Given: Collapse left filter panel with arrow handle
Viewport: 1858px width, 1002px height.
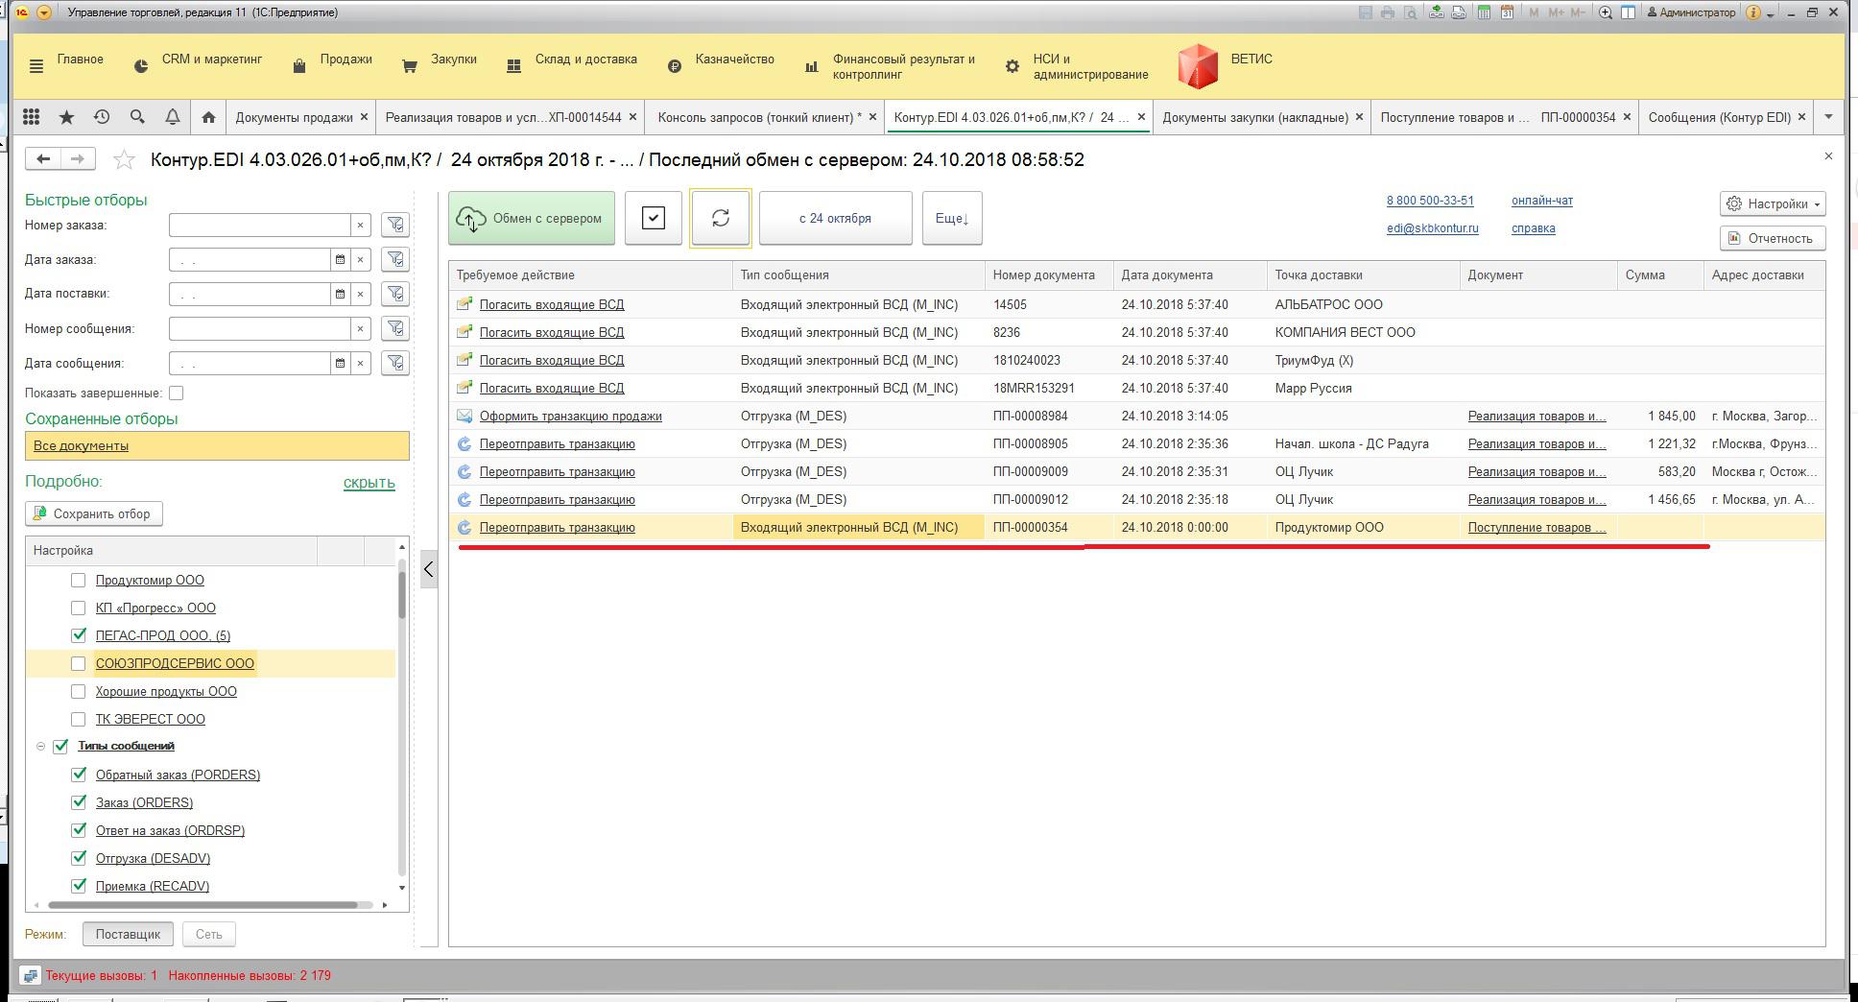Looking at the screenshot, I should point(429,569).
